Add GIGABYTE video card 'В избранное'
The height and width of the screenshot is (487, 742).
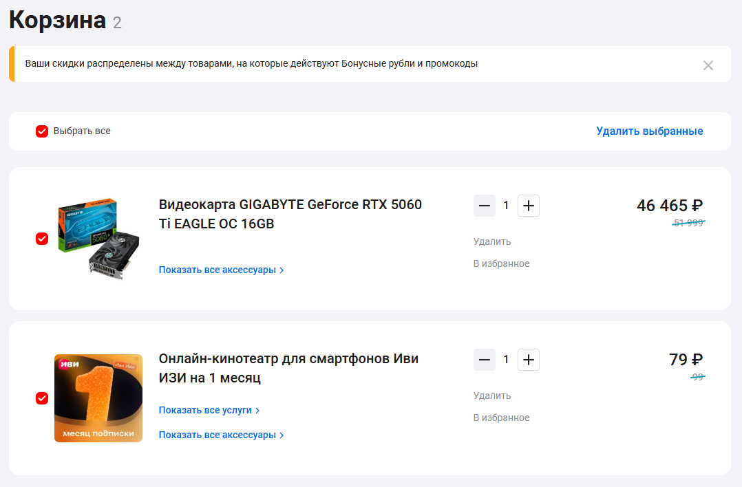pyautogui.click(x=501, y=263)
